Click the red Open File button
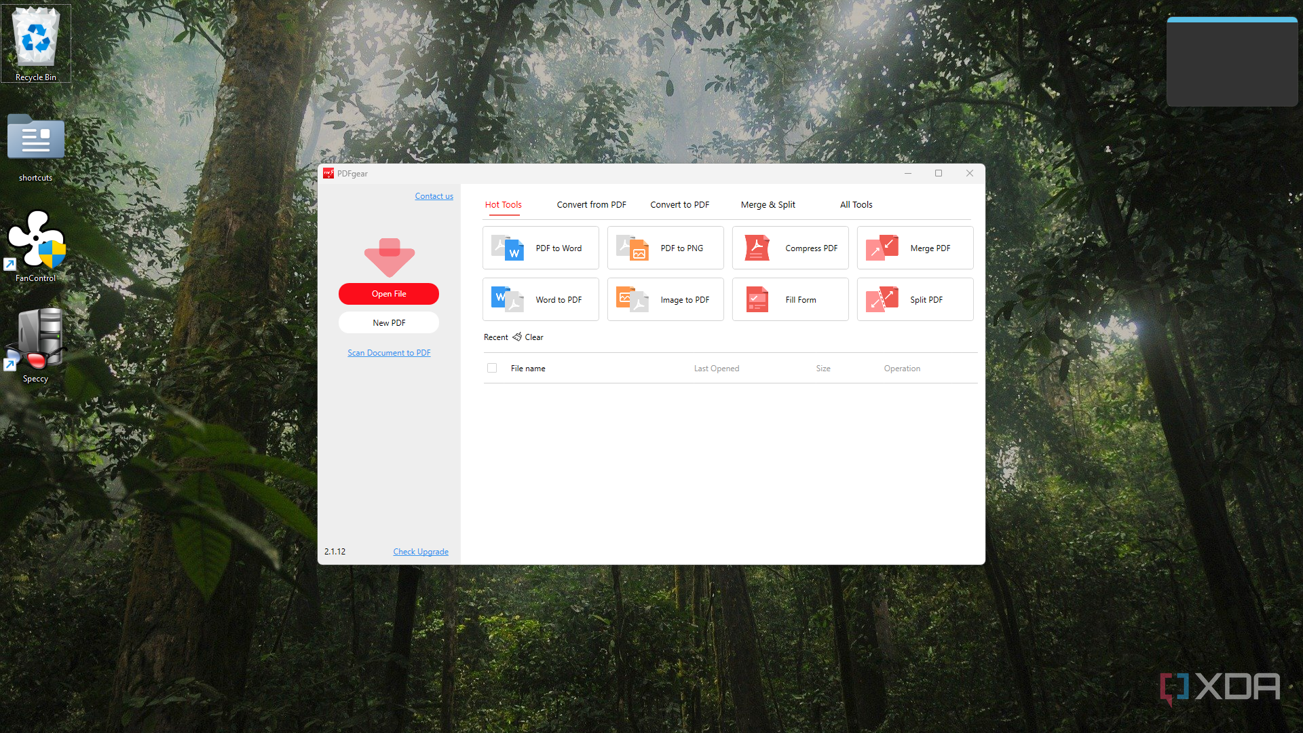Viewport: 1303px width, 733px height. coord(389,294)
